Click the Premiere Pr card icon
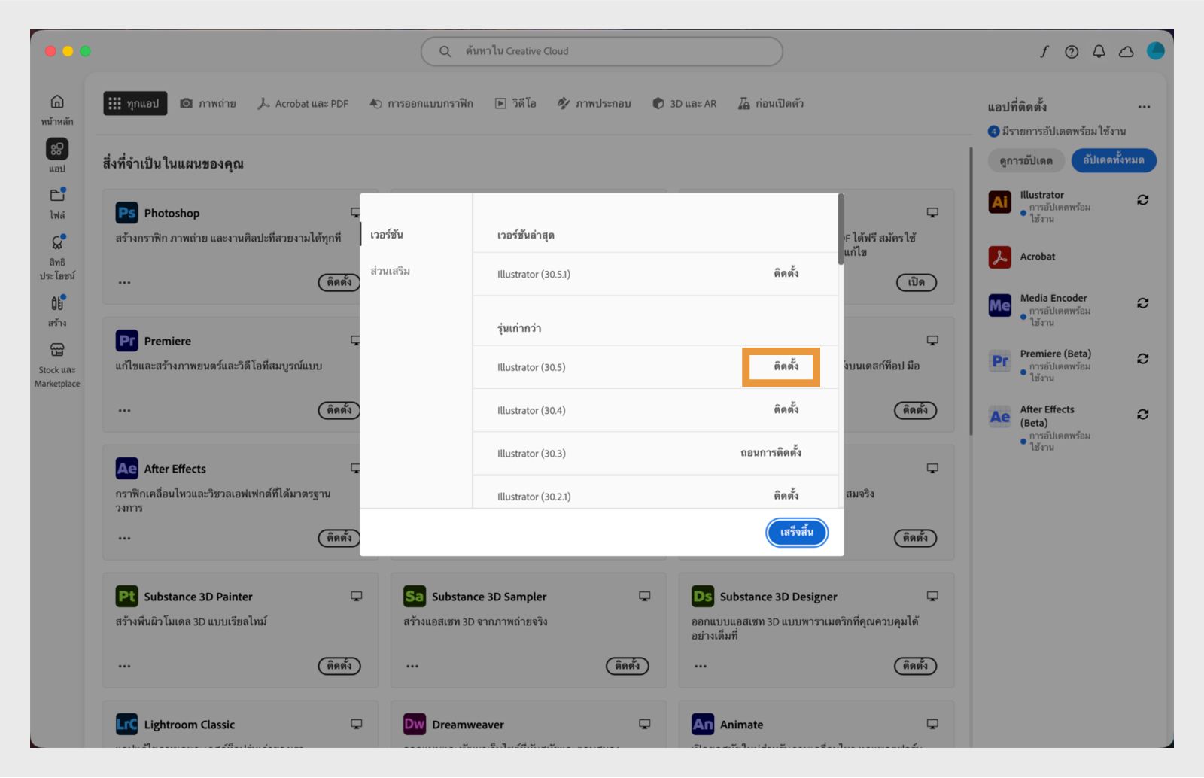The height and width of the screenshot is (778, 1204). click(126, 341)
